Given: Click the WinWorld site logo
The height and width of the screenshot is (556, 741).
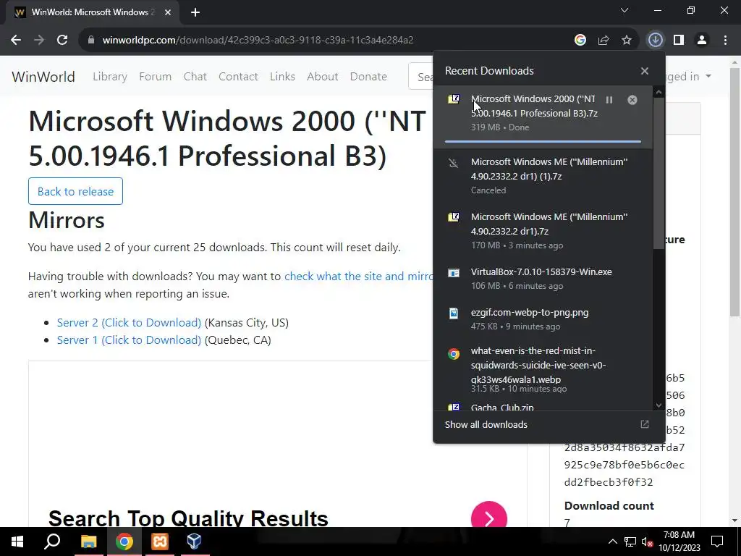Looking at the screenshot, I should pos(43,77).
